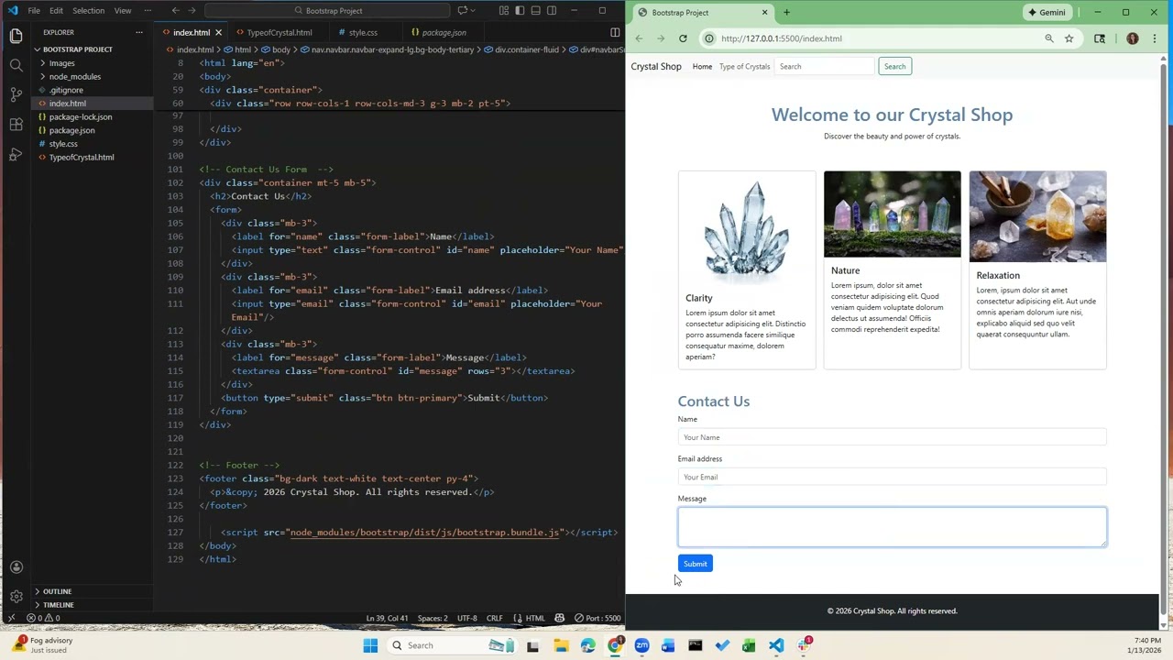1173x660 pixels.
Task: Click the Your Email input field
Action: coord(892,477)
